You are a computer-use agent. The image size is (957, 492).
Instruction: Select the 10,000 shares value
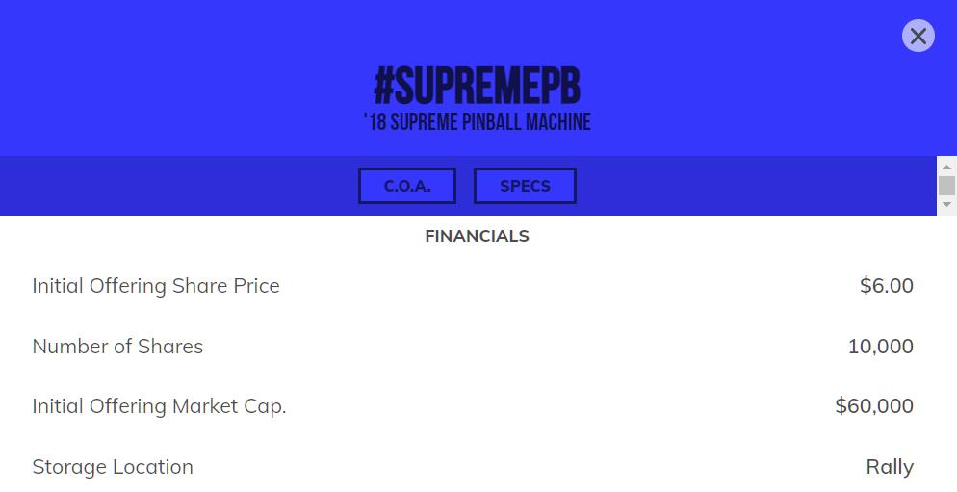(x=880, y=347)
